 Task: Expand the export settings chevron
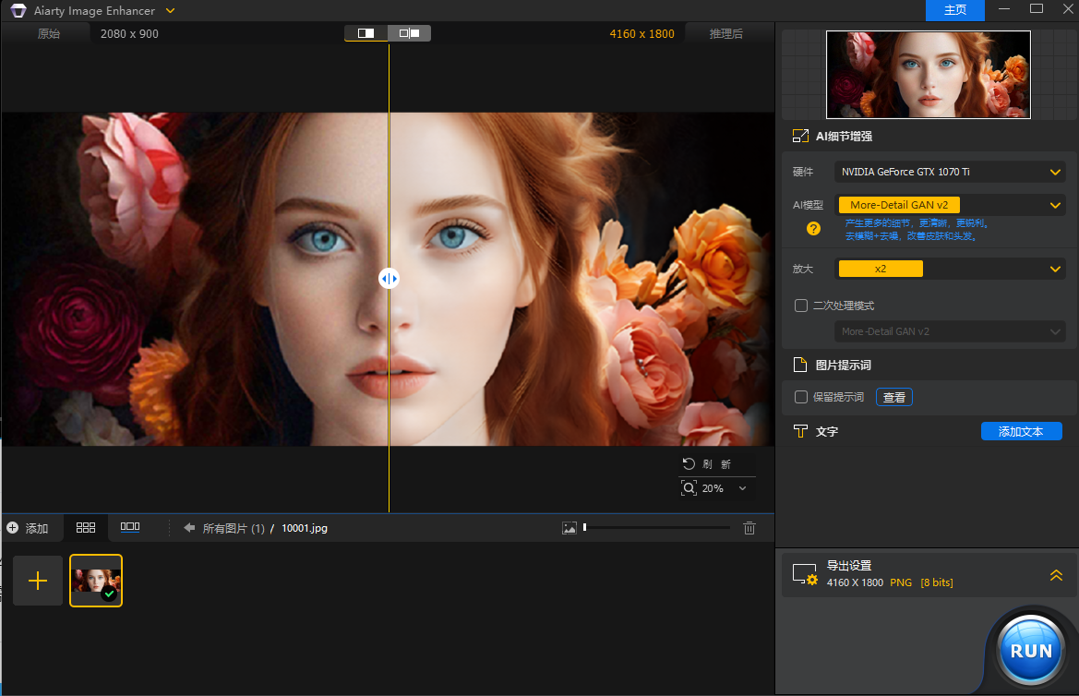tap(1056, 575)
